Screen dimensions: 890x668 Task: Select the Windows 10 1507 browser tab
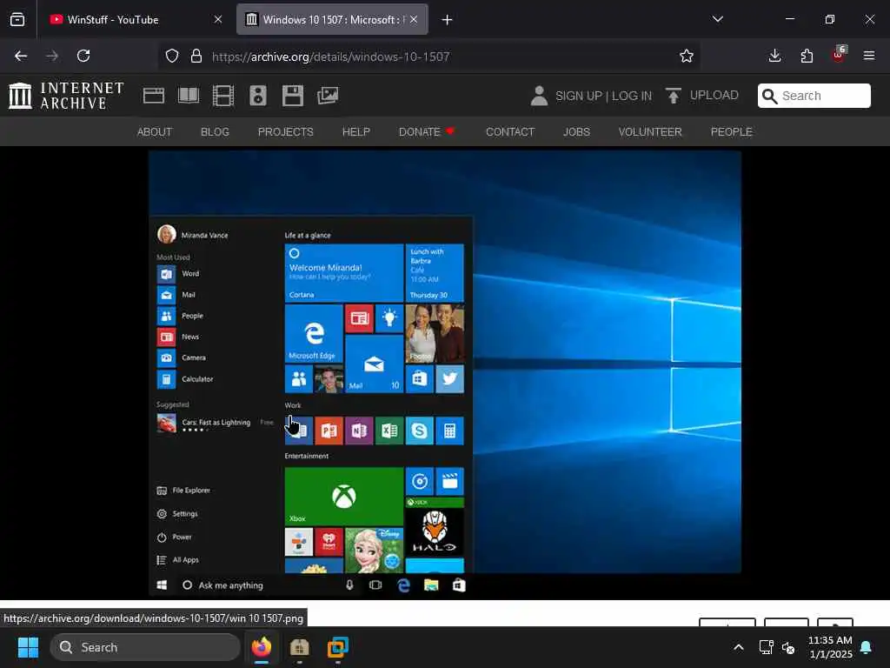[x=332, y=19]
